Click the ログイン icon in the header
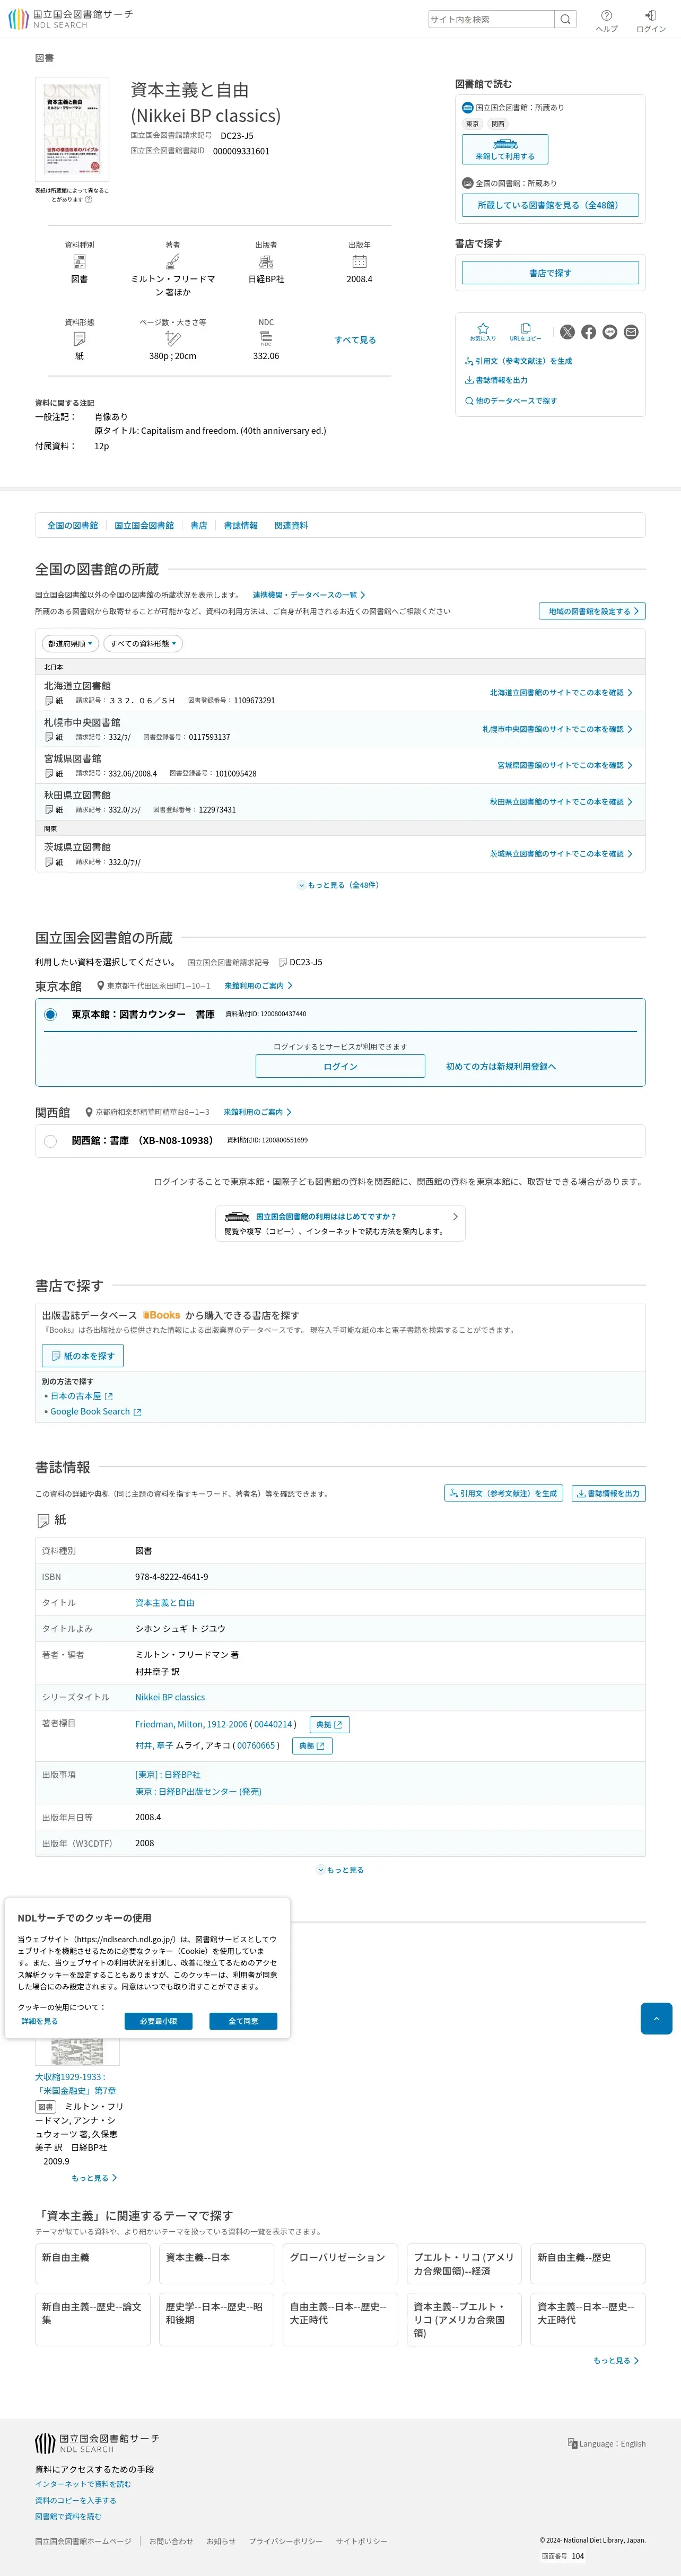Viewport: 681px width, 2576px height. 651,20
